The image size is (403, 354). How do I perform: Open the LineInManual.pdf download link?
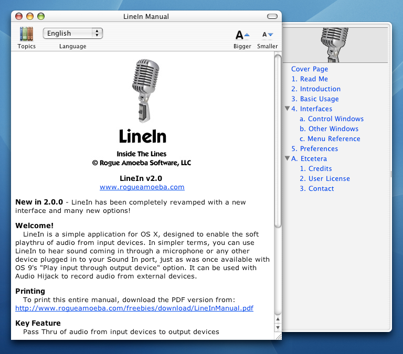(134, 308)
